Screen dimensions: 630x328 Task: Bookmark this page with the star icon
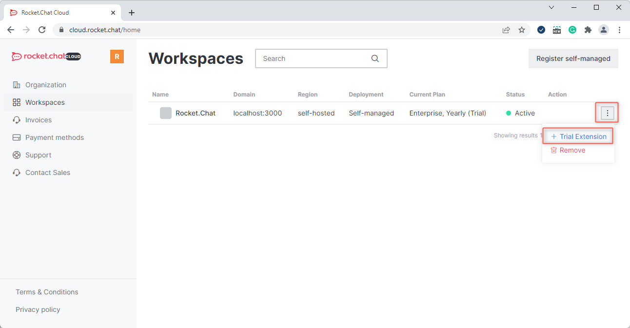522,30
